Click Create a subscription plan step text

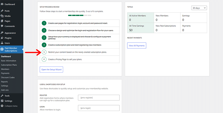tap(75, 45)
